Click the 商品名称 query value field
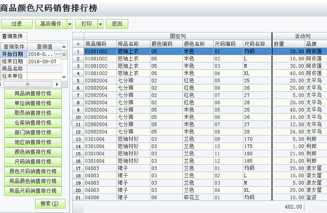327x213 pixels. point(44,69)
